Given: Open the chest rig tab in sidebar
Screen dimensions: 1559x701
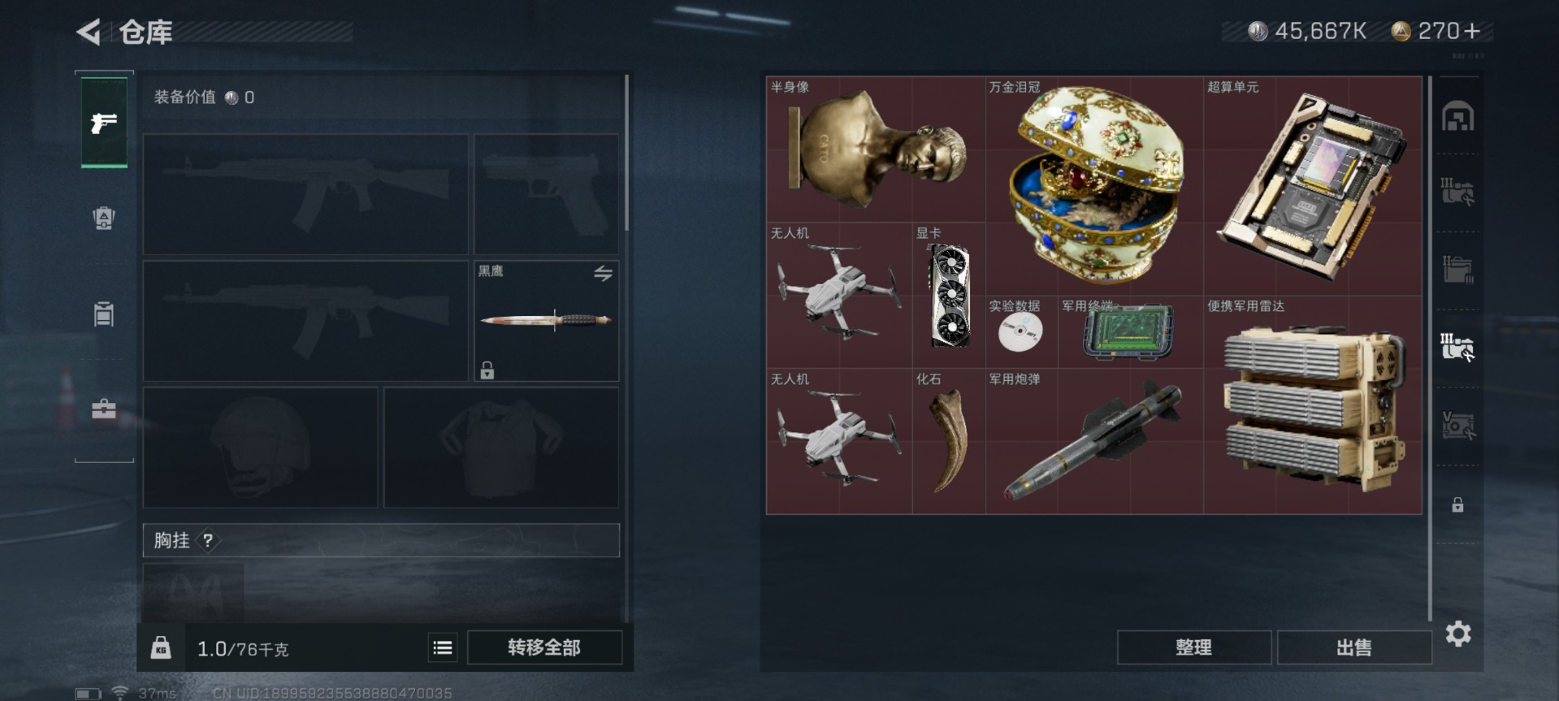Looking at the screenshot, I should pyautogui.click(x=104, y=314).
